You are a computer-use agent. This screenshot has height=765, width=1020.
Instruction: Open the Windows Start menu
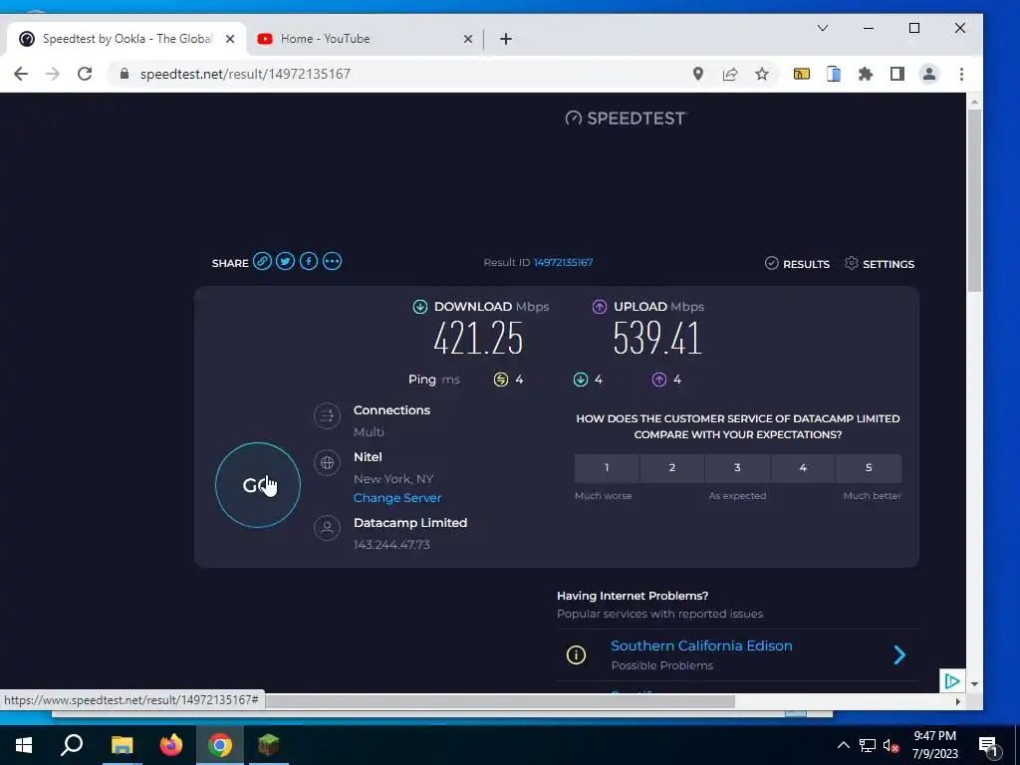pos(24,745)
